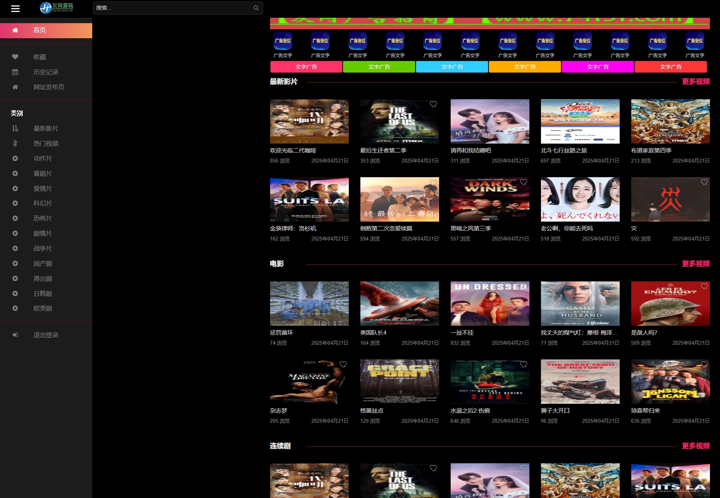Click the green 文字广告 button
The height and width of the screenshot is (498, 720).
(379, 67)
